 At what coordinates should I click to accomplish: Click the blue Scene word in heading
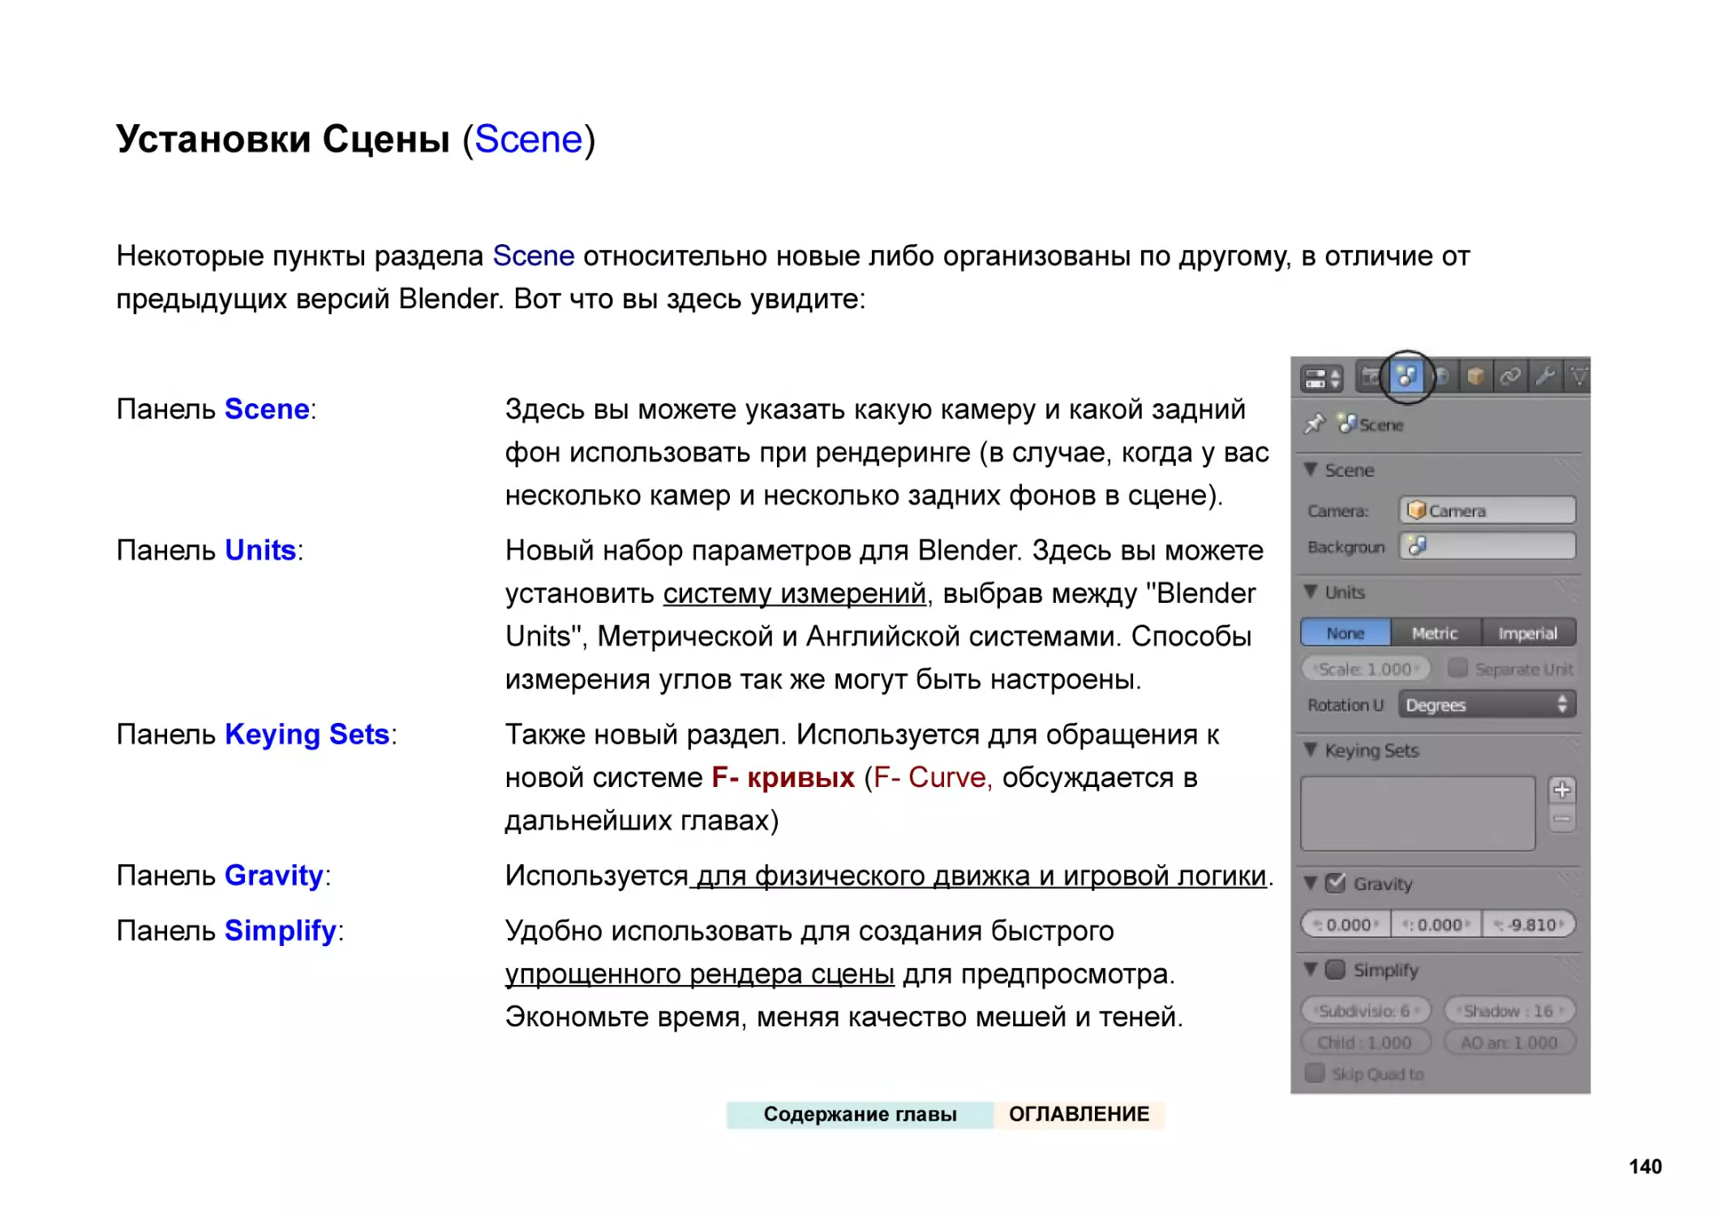529,140
